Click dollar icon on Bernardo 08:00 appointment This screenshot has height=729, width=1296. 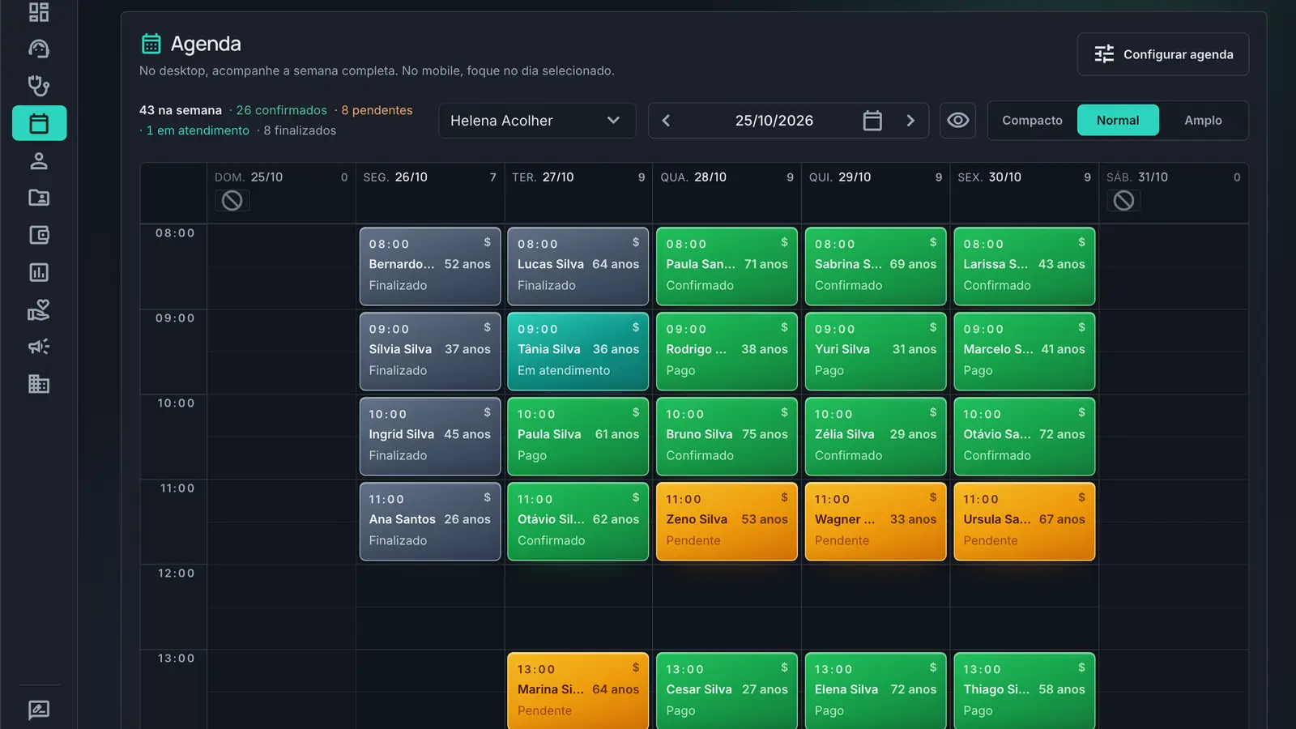coord(488,242)
